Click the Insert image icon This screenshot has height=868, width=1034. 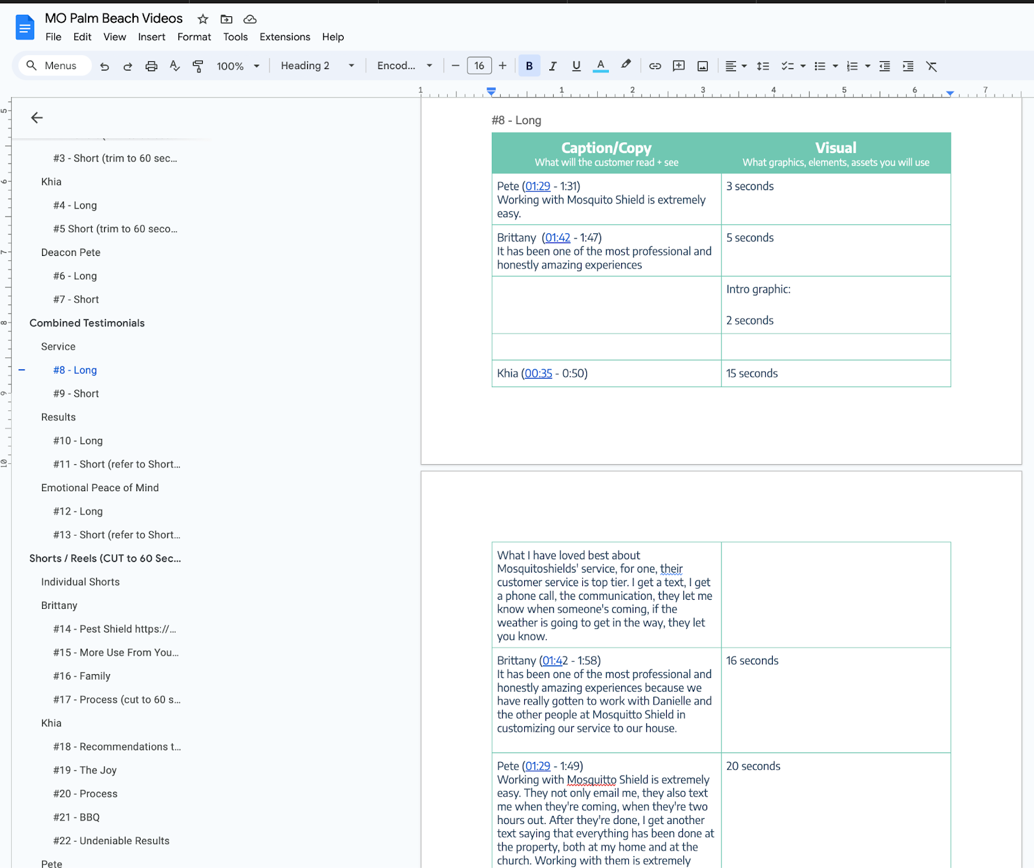coord(702,66)
